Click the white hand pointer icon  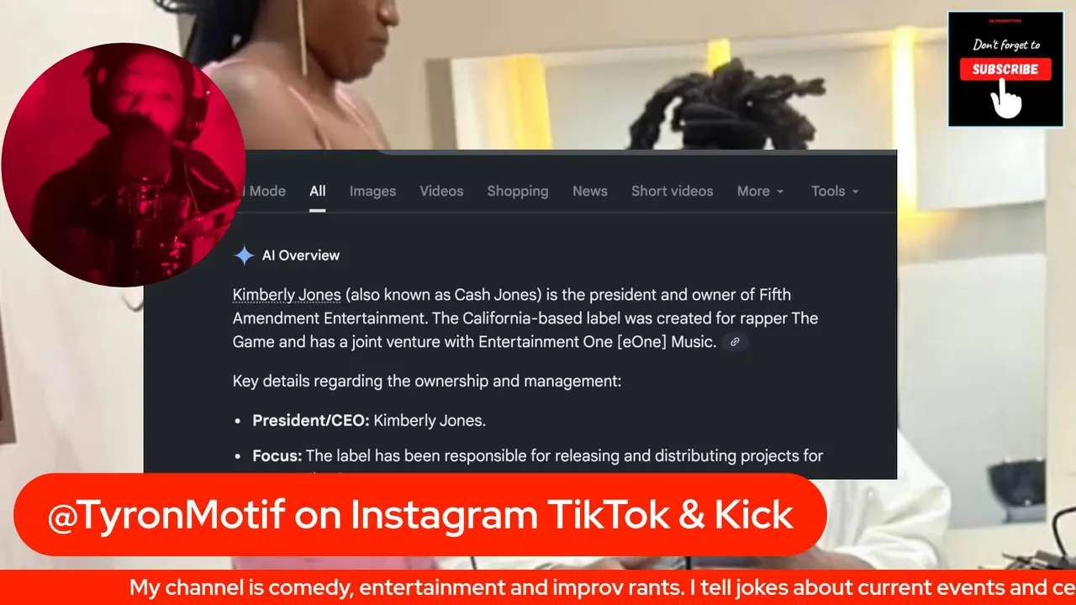[1005, 100]
